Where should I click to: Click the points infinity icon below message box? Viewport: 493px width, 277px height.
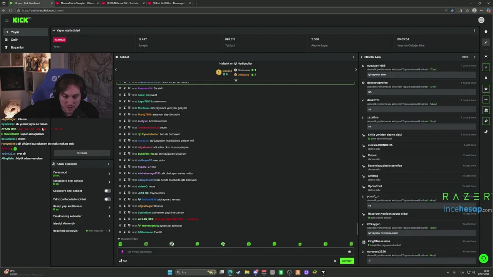[x=123, y=261]
